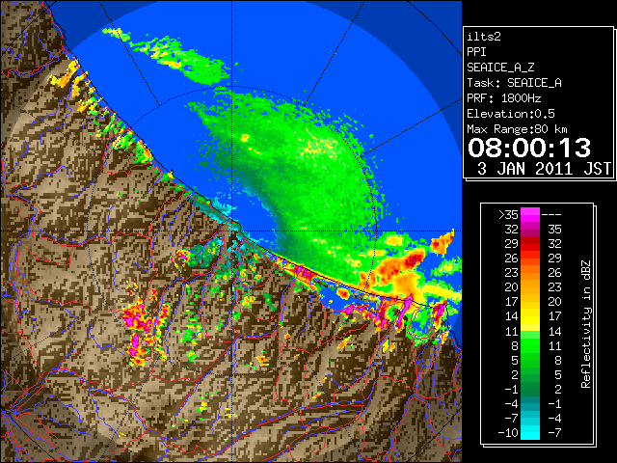Select the 'Elevation:0.5' text
The width and height of the screenshot is (617, 463).
point(511,114)
